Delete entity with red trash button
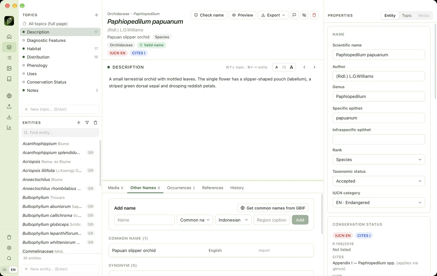Screen dimensions: 437x276 (314, 15)
